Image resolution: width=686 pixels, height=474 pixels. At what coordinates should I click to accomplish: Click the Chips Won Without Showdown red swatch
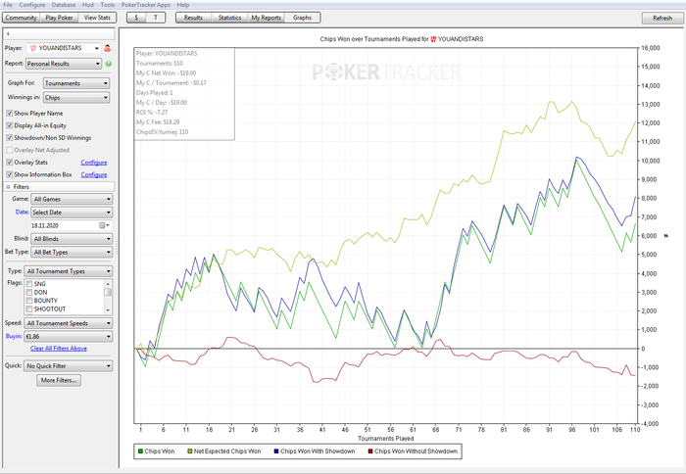pos(370,451)
